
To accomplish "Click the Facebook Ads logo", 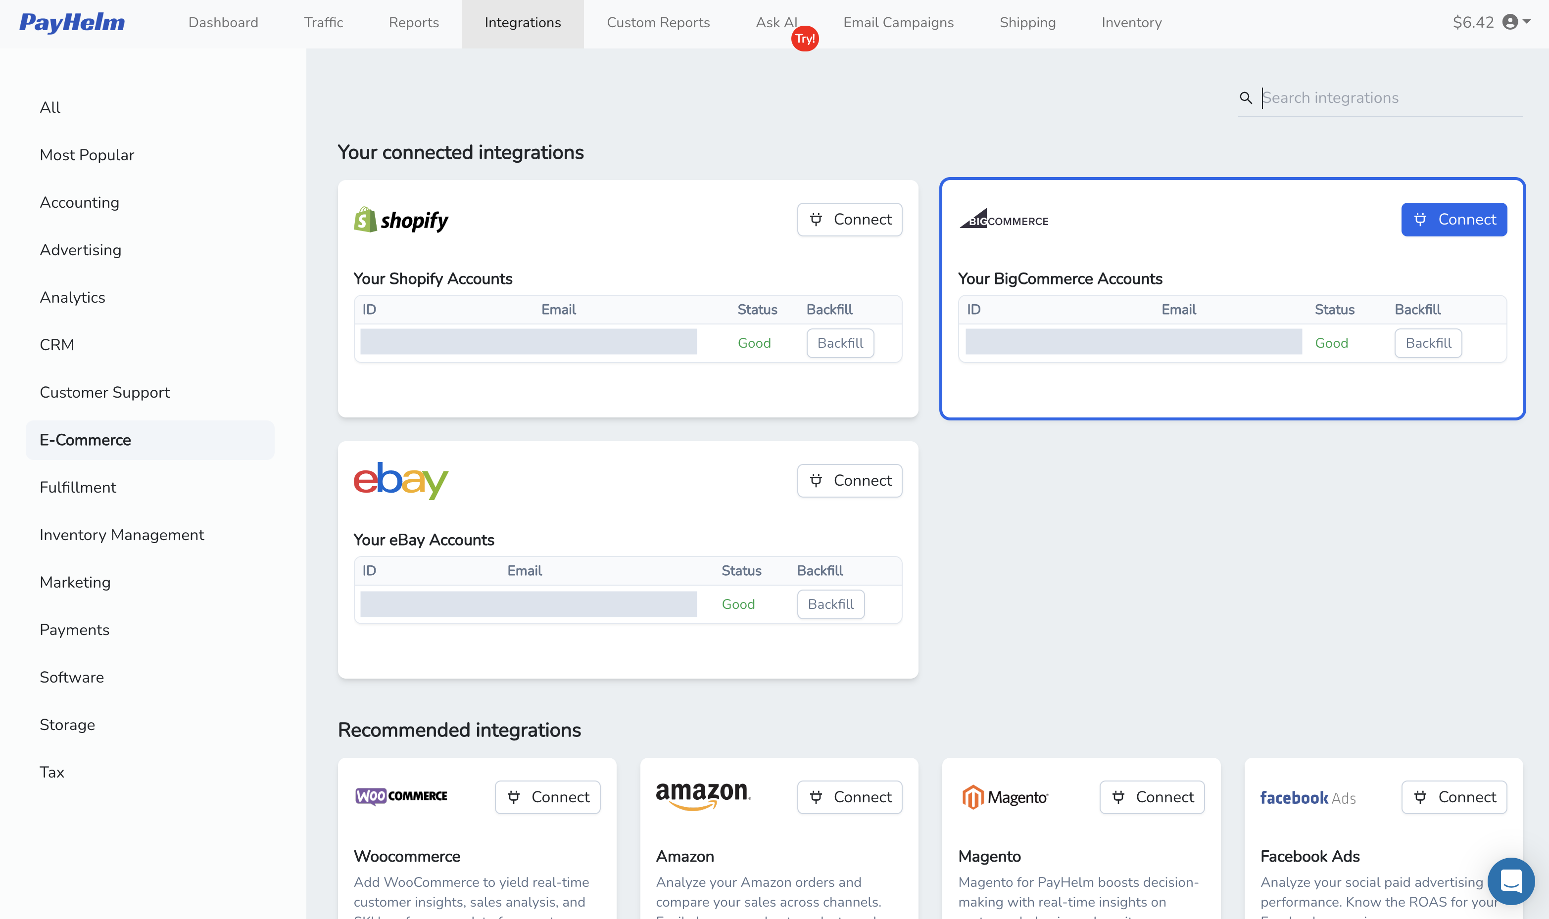I will click(1307, 798).
